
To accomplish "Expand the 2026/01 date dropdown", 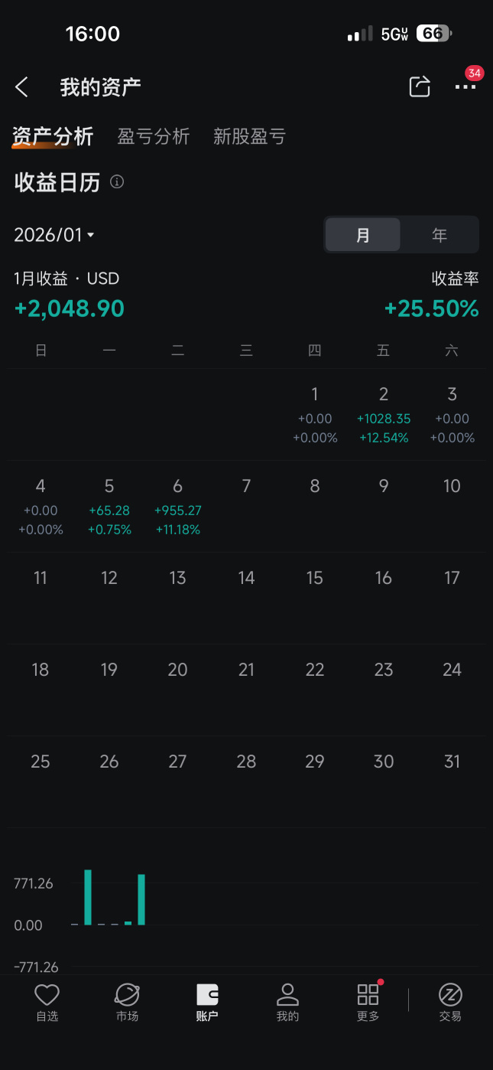I will pos(54,235).
